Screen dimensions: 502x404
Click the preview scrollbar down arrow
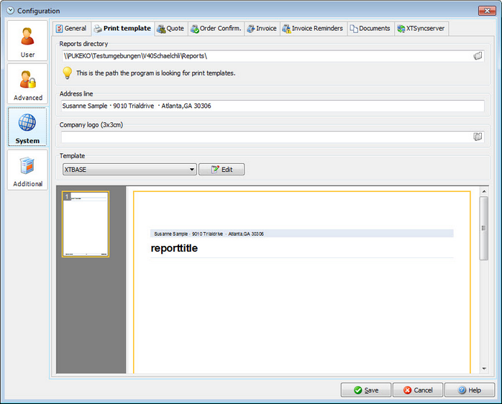[484, 369]
